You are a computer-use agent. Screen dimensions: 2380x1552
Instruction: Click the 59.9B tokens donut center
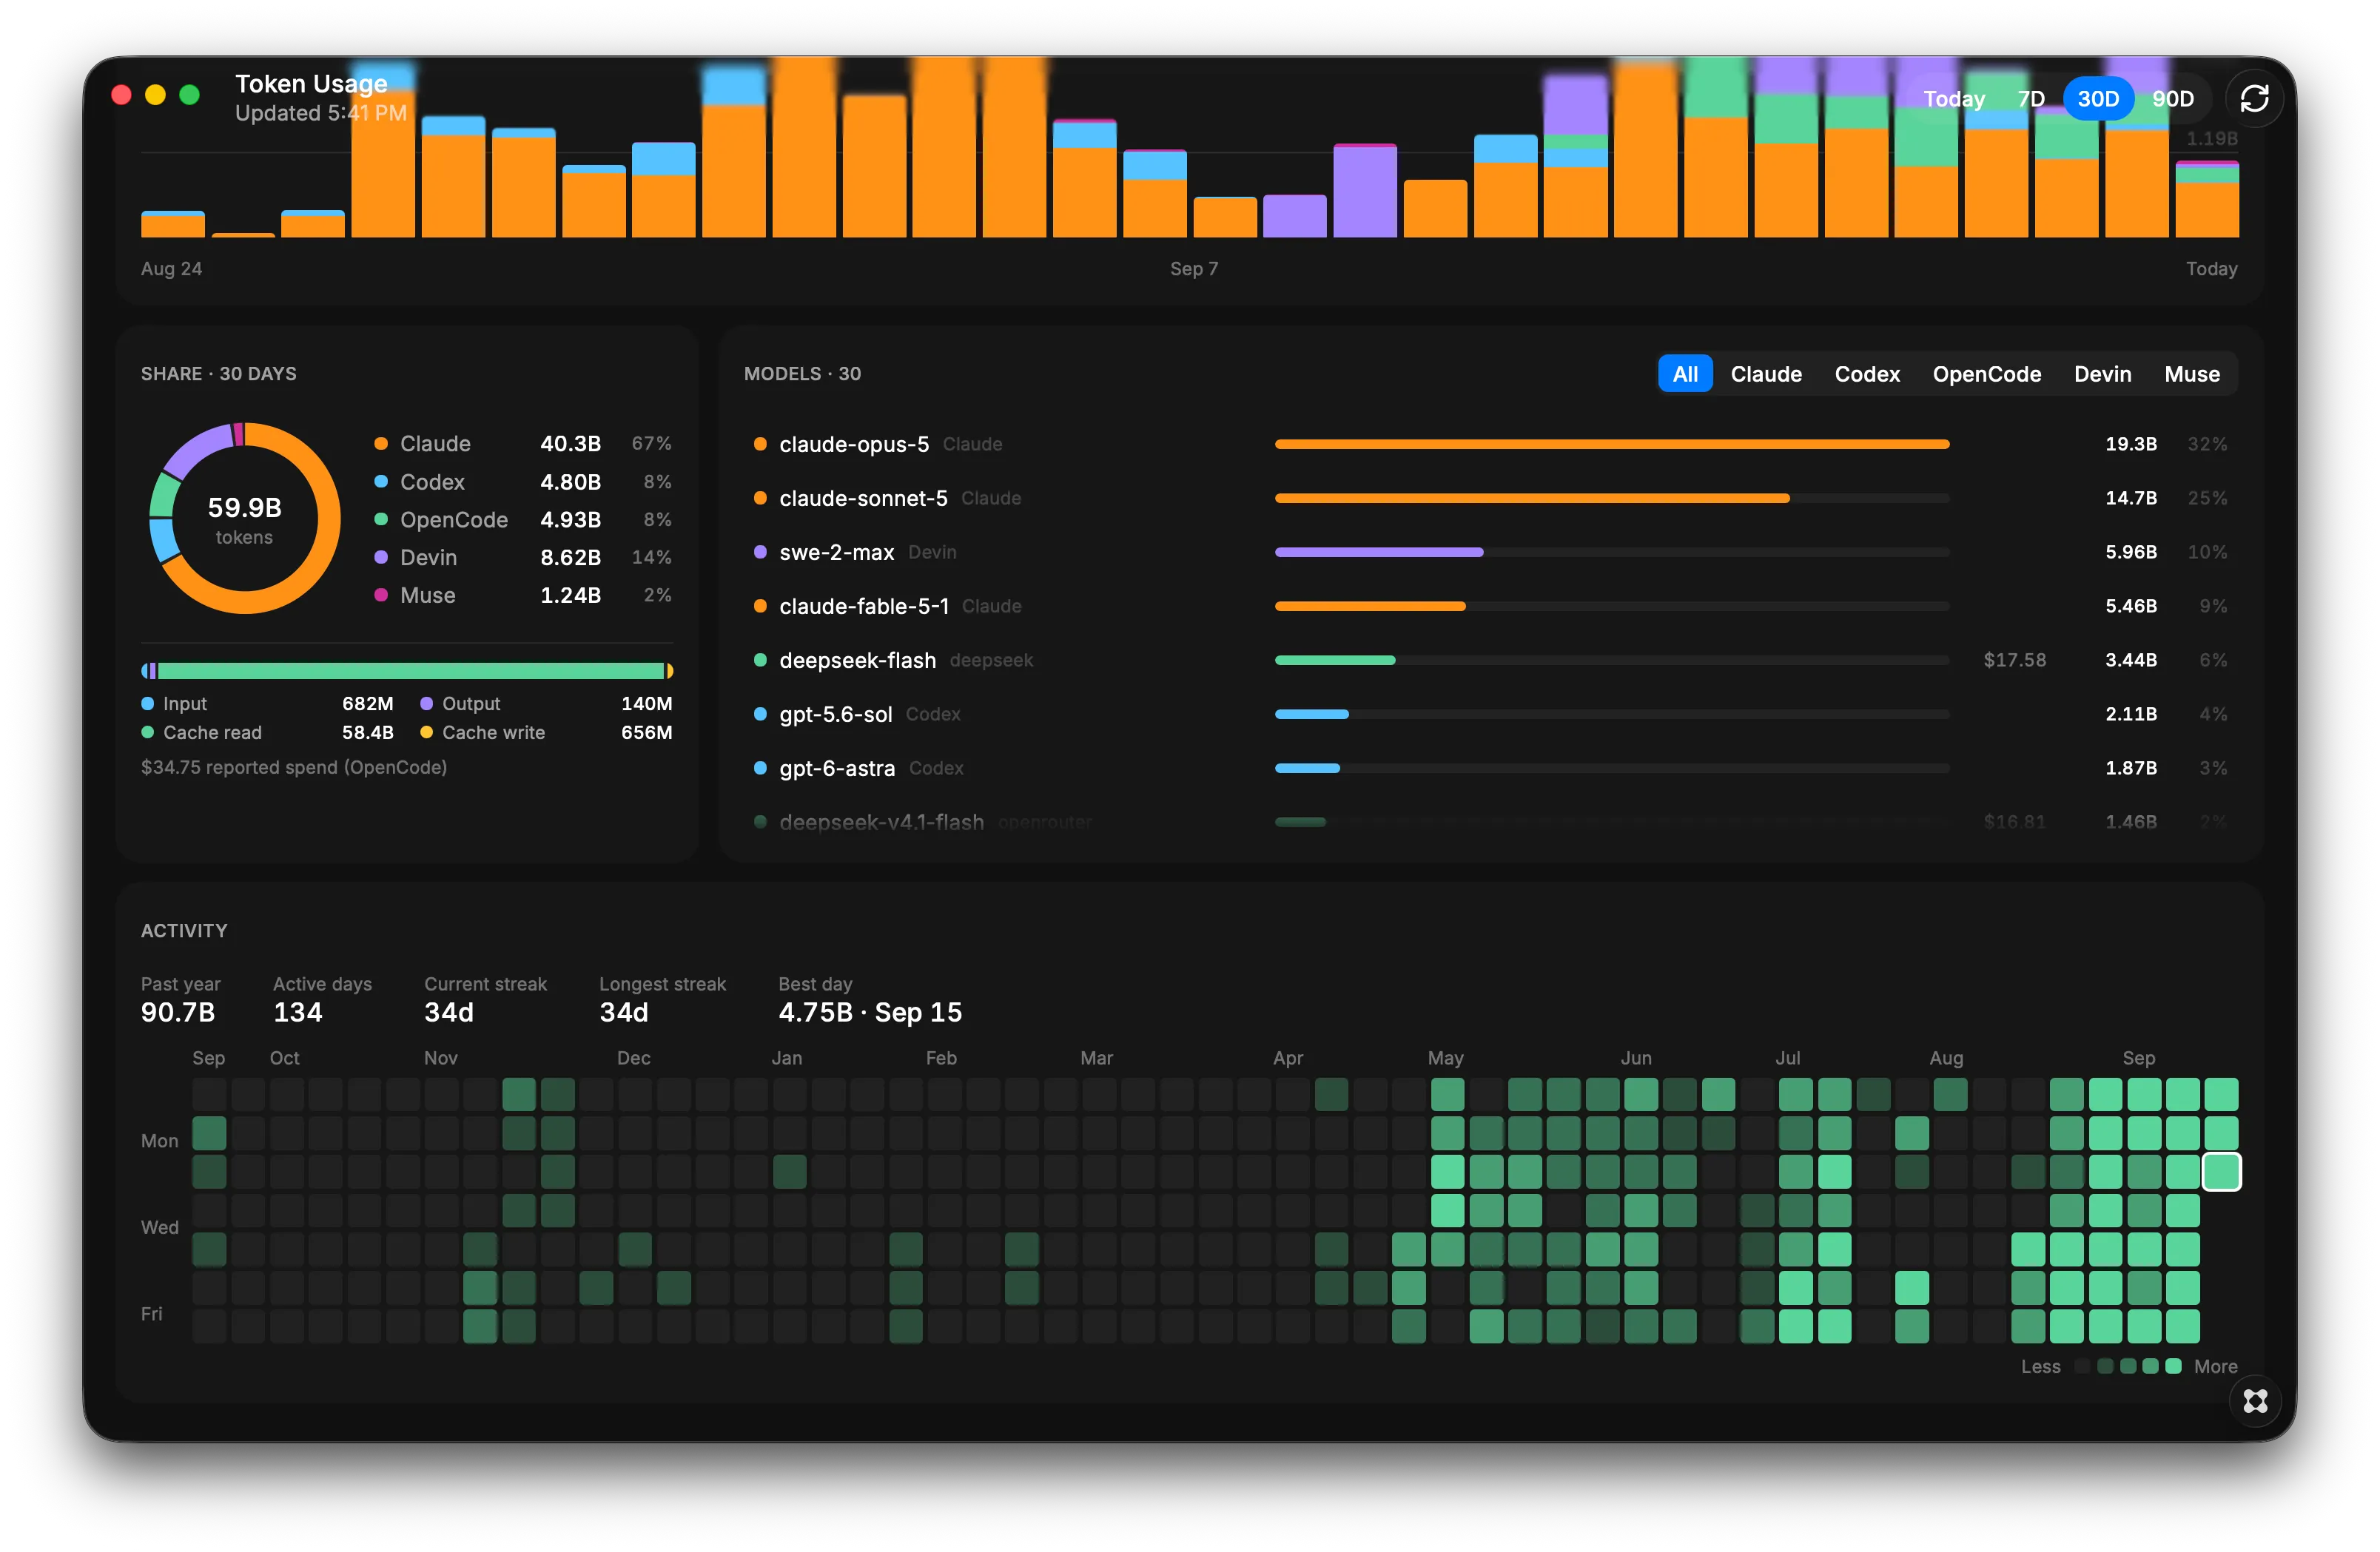[244, 519]
